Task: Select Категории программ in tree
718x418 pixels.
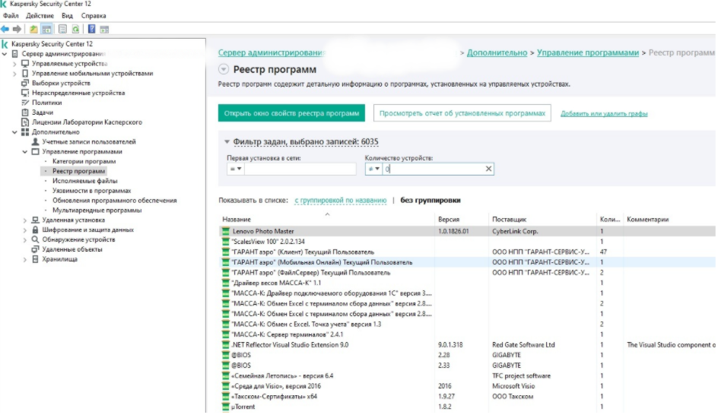Action: click(84, 161)
